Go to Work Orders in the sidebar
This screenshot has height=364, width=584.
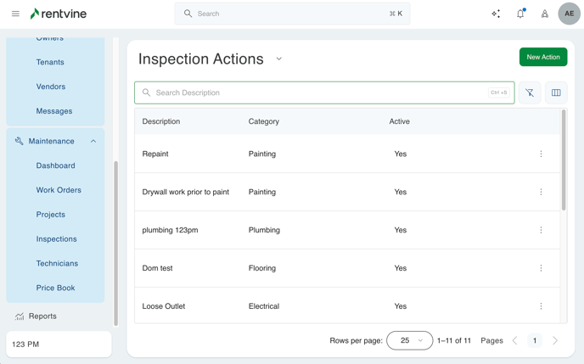pyautogui.click(x=59, y=190)
